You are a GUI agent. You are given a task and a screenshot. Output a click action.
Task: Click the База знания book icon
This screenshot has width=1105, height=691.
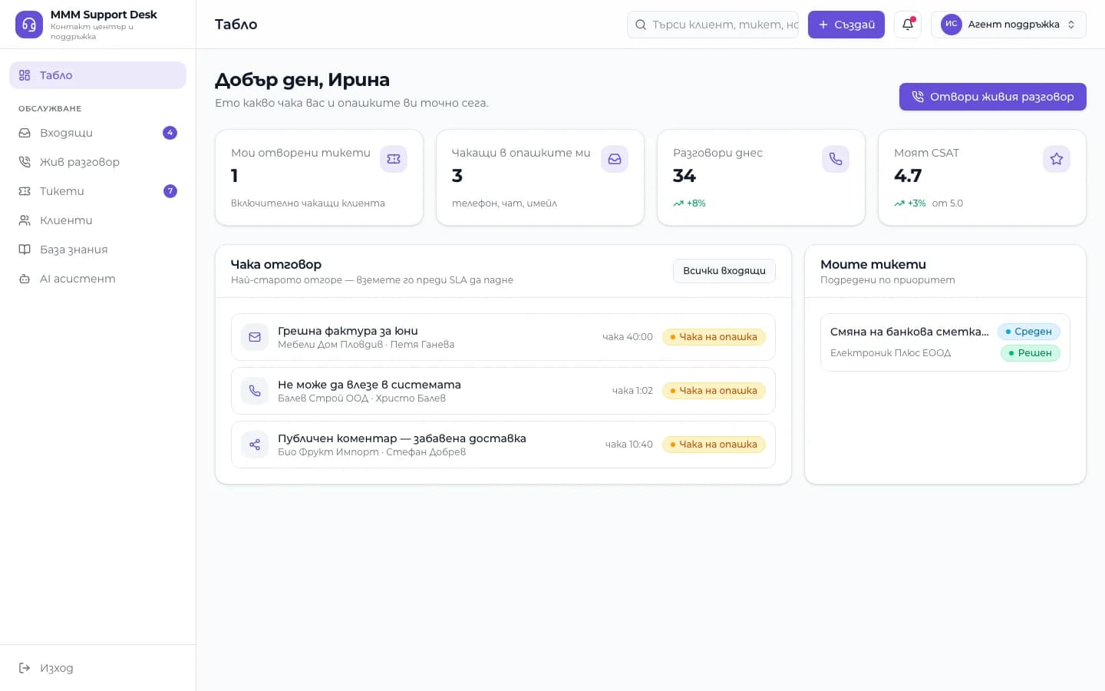click(x=25, y=250)
